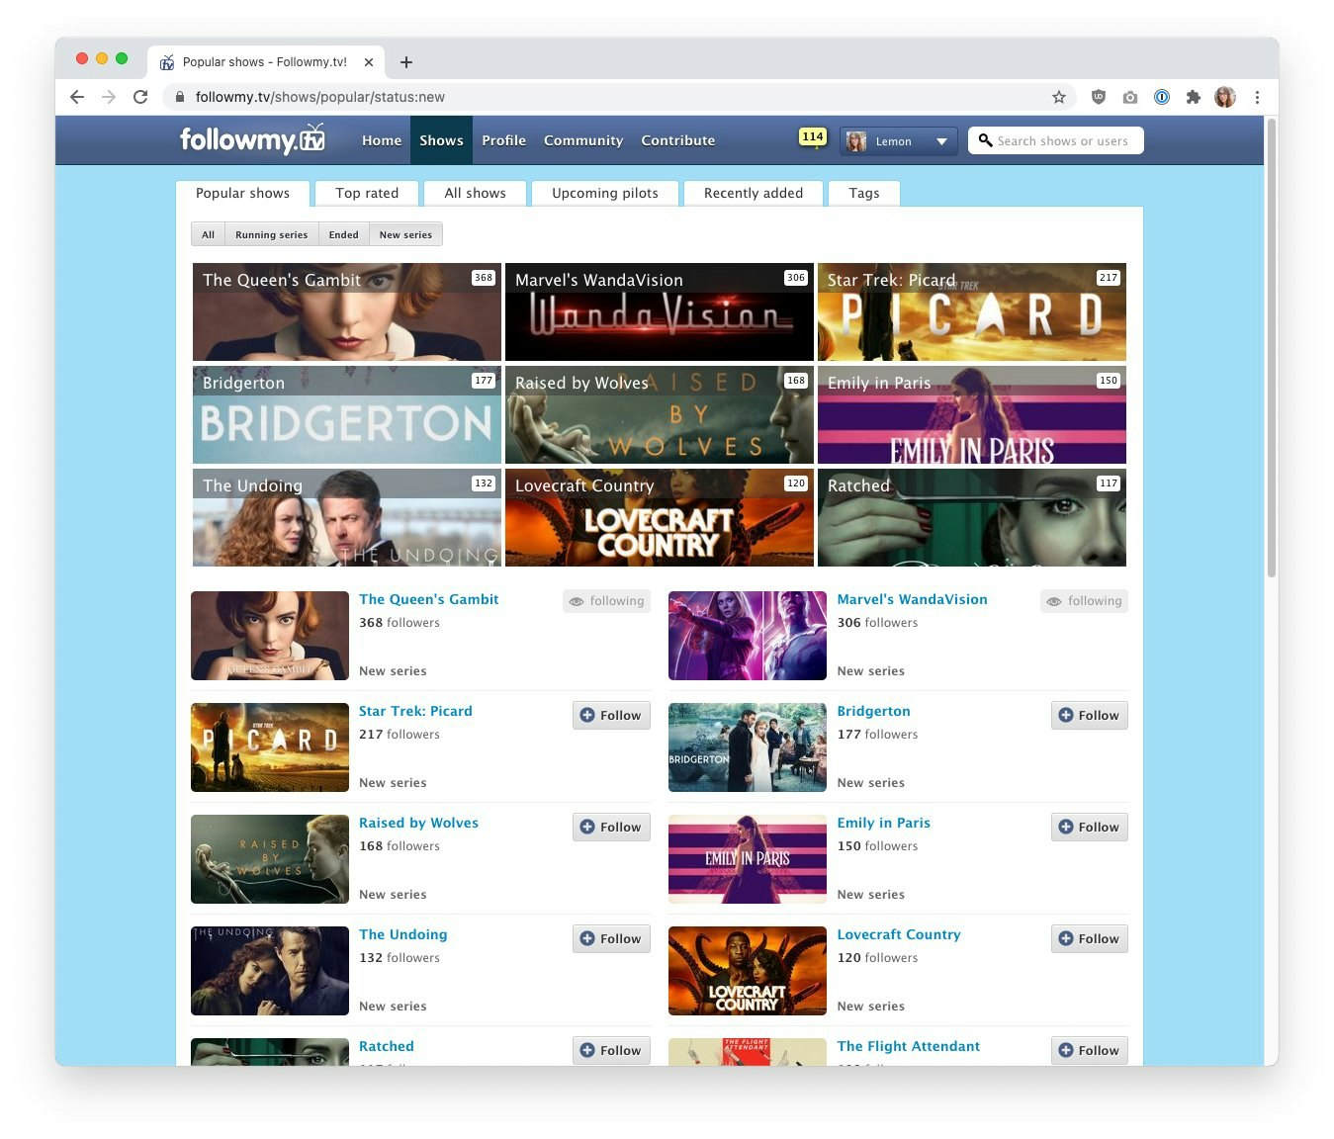
Task: Open Chrome three-dot menu
Action: coord(1257,97)
